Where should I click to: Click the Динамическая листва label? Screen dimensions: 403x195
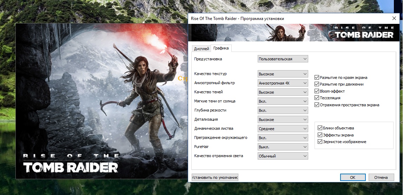click(214, 128)
